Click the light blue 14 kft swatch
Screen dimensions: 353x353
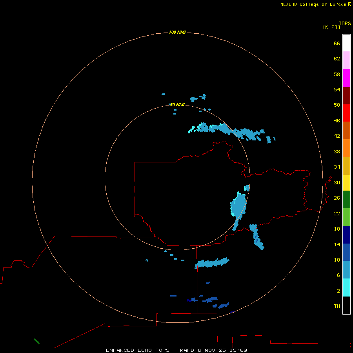coord(346,270)
